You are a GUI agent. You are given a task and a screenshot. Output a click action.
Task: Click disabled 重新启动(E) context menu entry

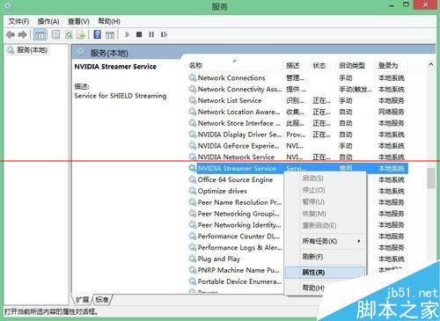click(x=326, y=225)
